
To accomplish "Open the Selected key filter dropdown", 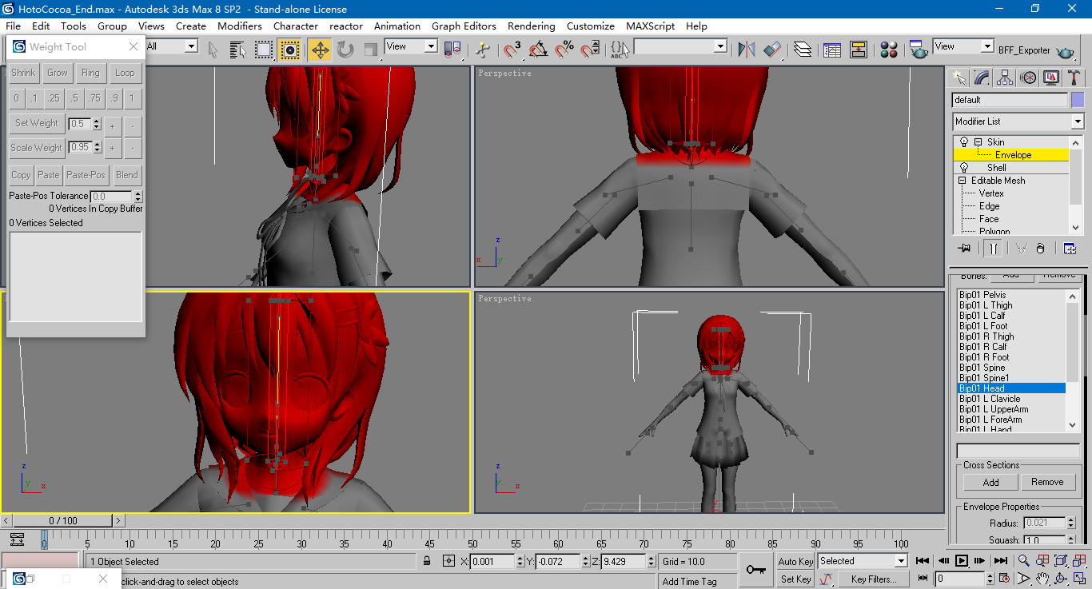I will [x=901, y=561].
